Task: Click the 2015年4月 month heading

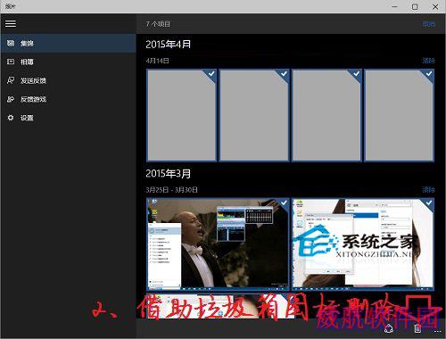Action: point(169,45)
